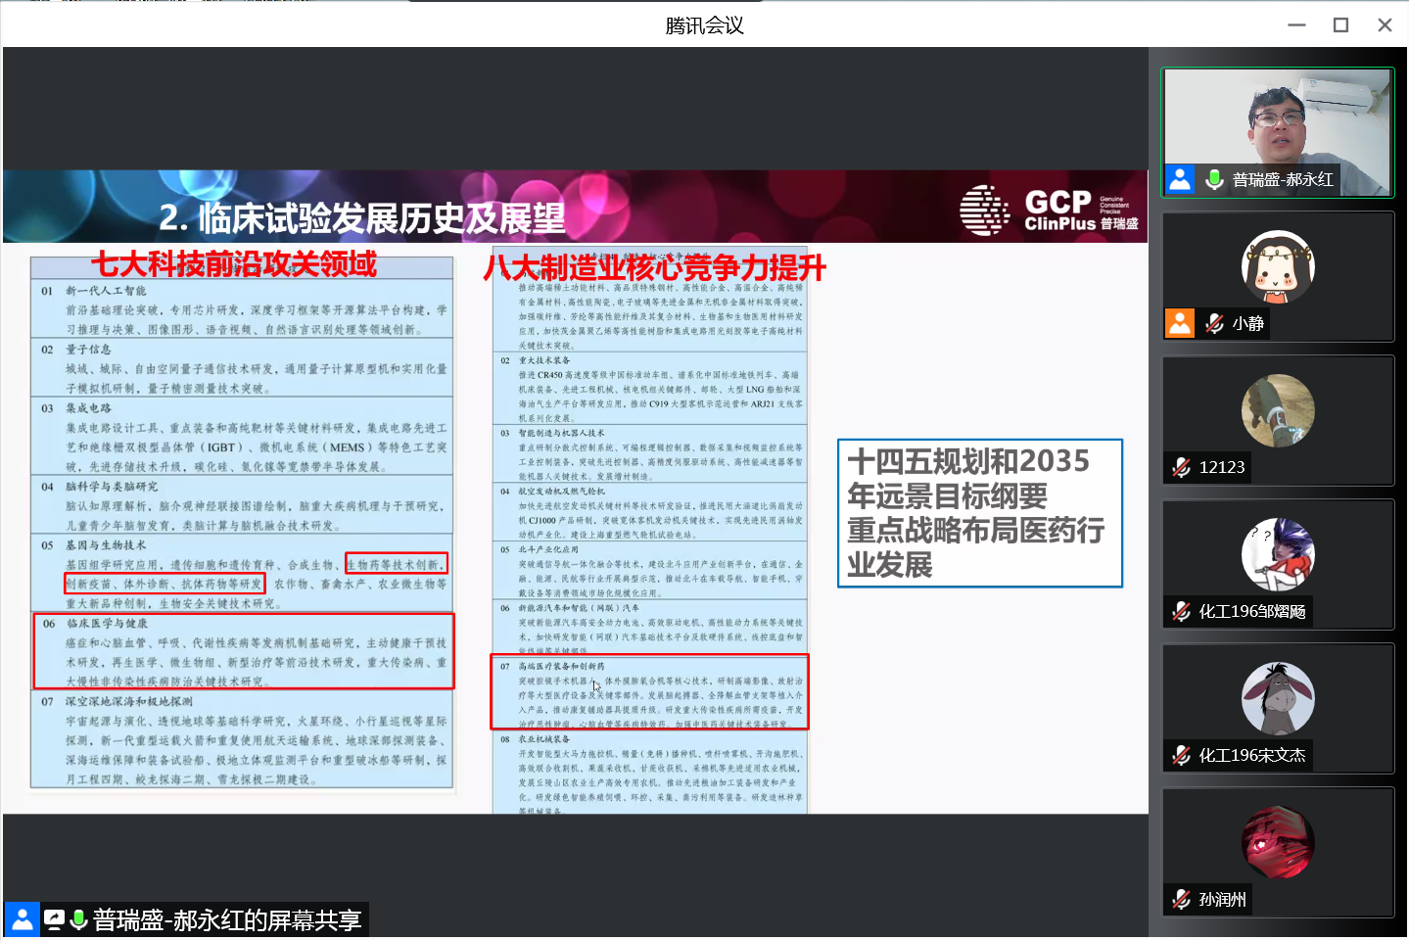
Task: Select the donkey avatar of 化工196宋文杰
Action: [1277, 698]
